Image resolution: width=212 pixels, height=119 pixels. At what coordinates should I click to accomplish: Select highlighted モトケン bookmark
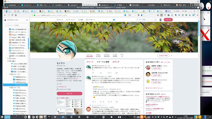click(15, 85)
